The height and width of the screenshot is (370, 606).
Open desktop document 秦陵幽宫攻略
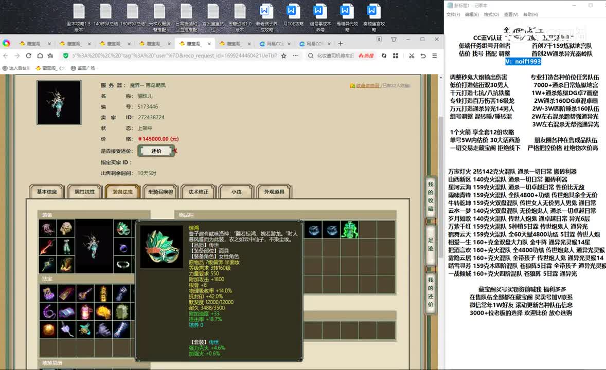[373, 18]
